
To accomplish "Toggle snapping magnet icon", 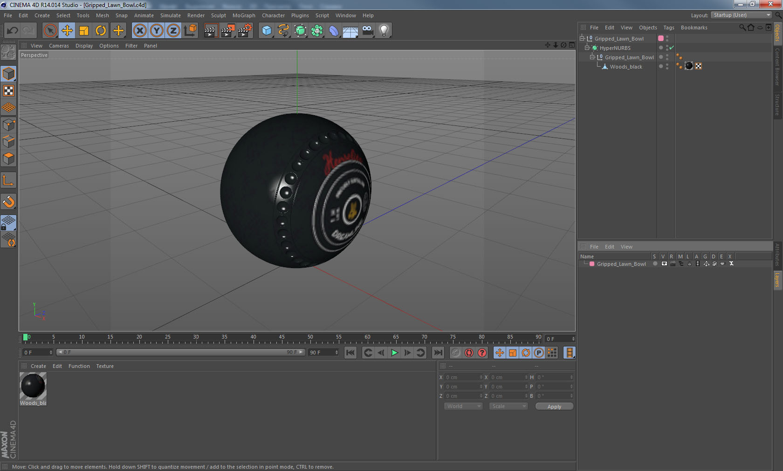I will tap(8, 201).
